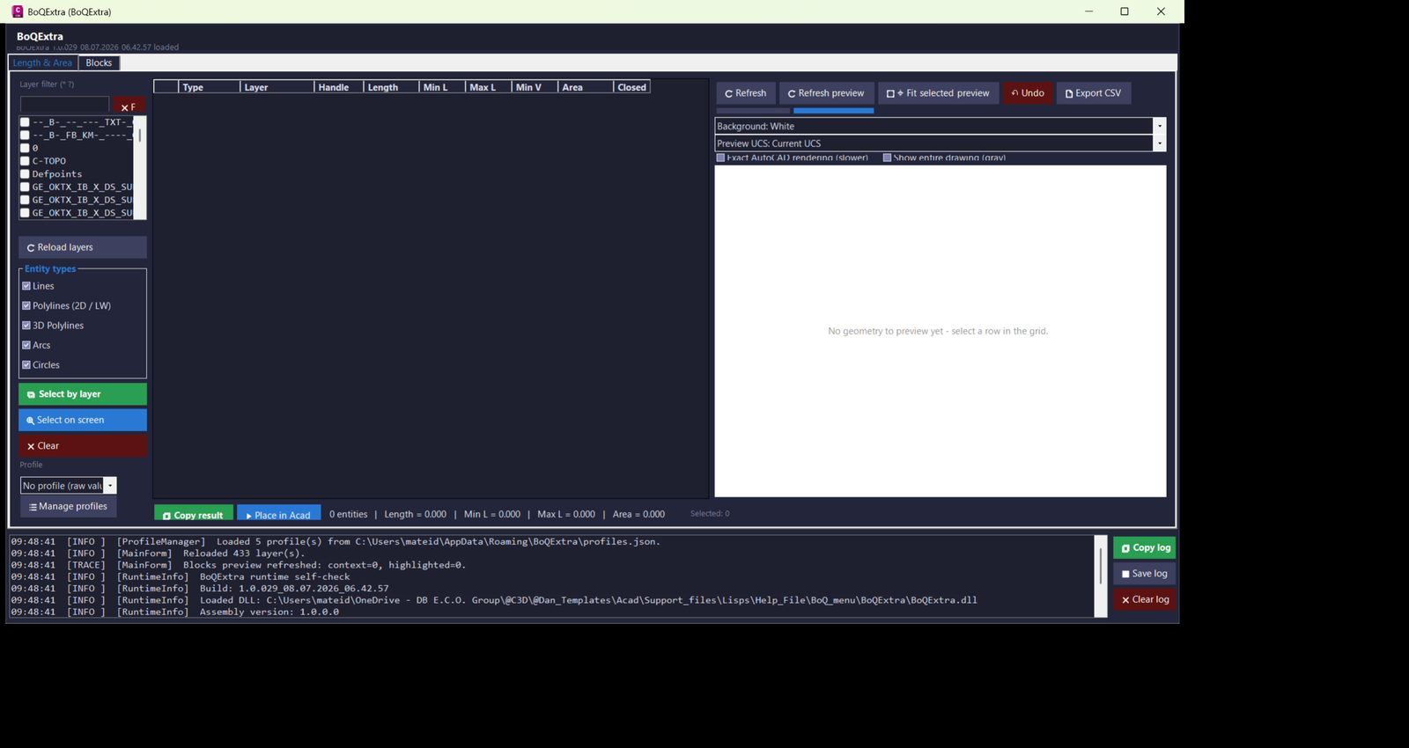Click the Reload layers button
This screenshot has height=748, width=1409.
pyautogui.click(x=83, y=247)
